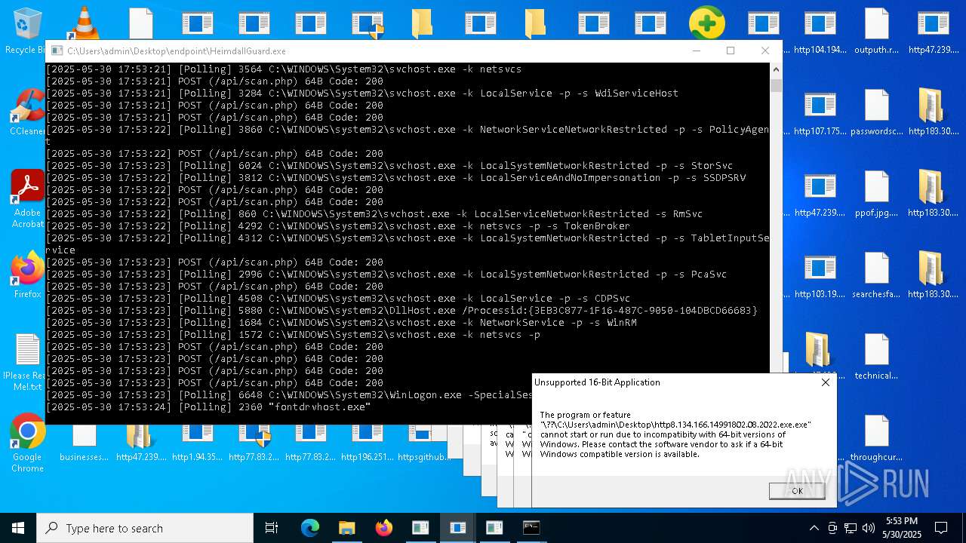Select the IPlease Re... Mel.txt file

point(27,363)
